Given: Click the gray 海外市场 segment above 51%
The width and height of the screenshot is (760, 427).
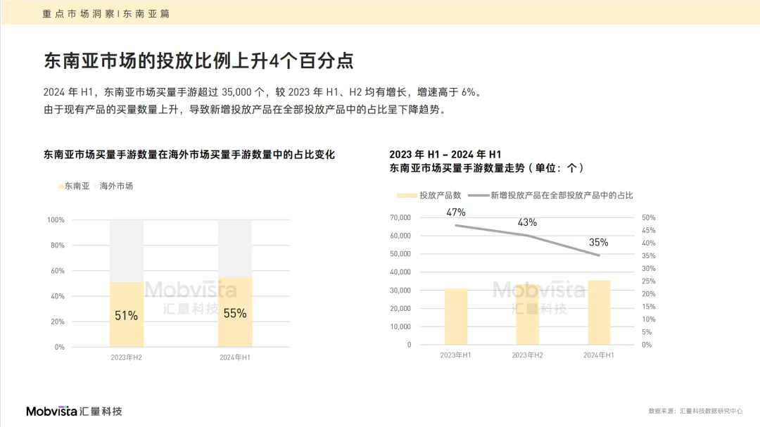Looking at the screenshot, I should pos(127,251).
